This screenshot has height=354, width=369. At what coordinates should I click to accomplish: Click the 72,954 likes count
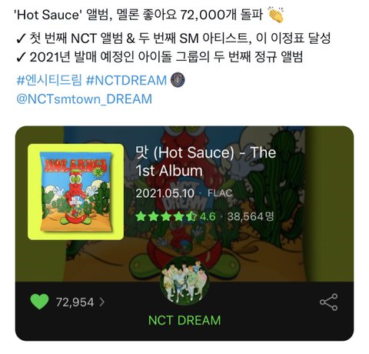[75, 302]
